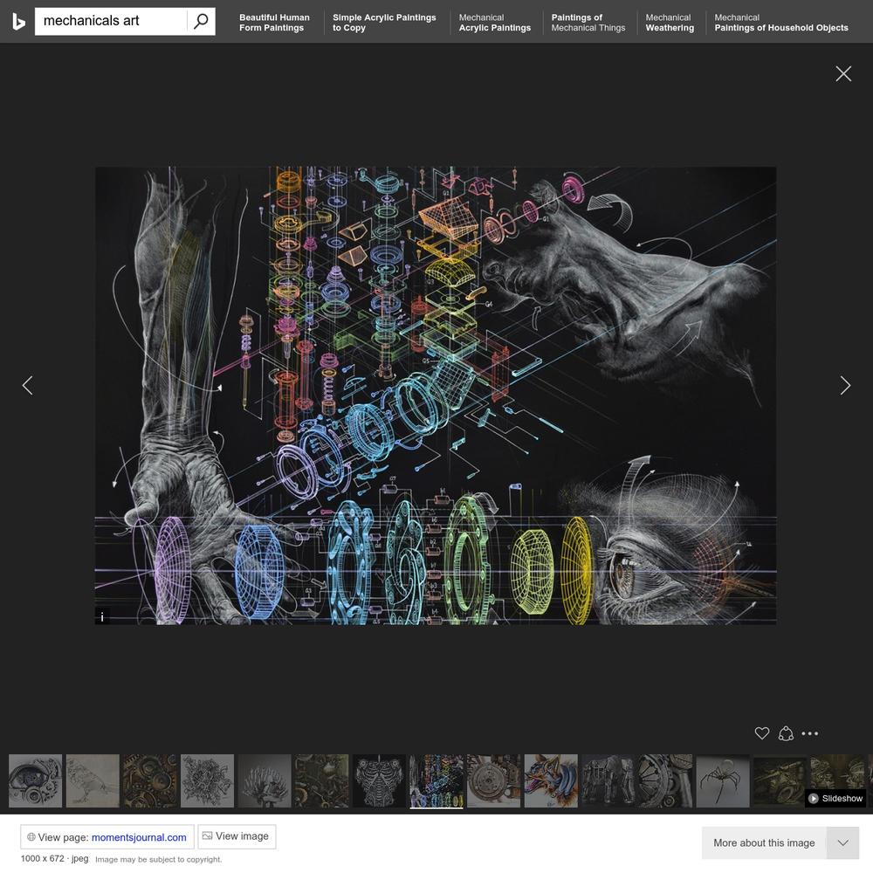Image resolution: width=873 pixels, height=873 pixels.
Task: Open the brown gears thumbnail next to bird sketch
Action: [150, 780]
